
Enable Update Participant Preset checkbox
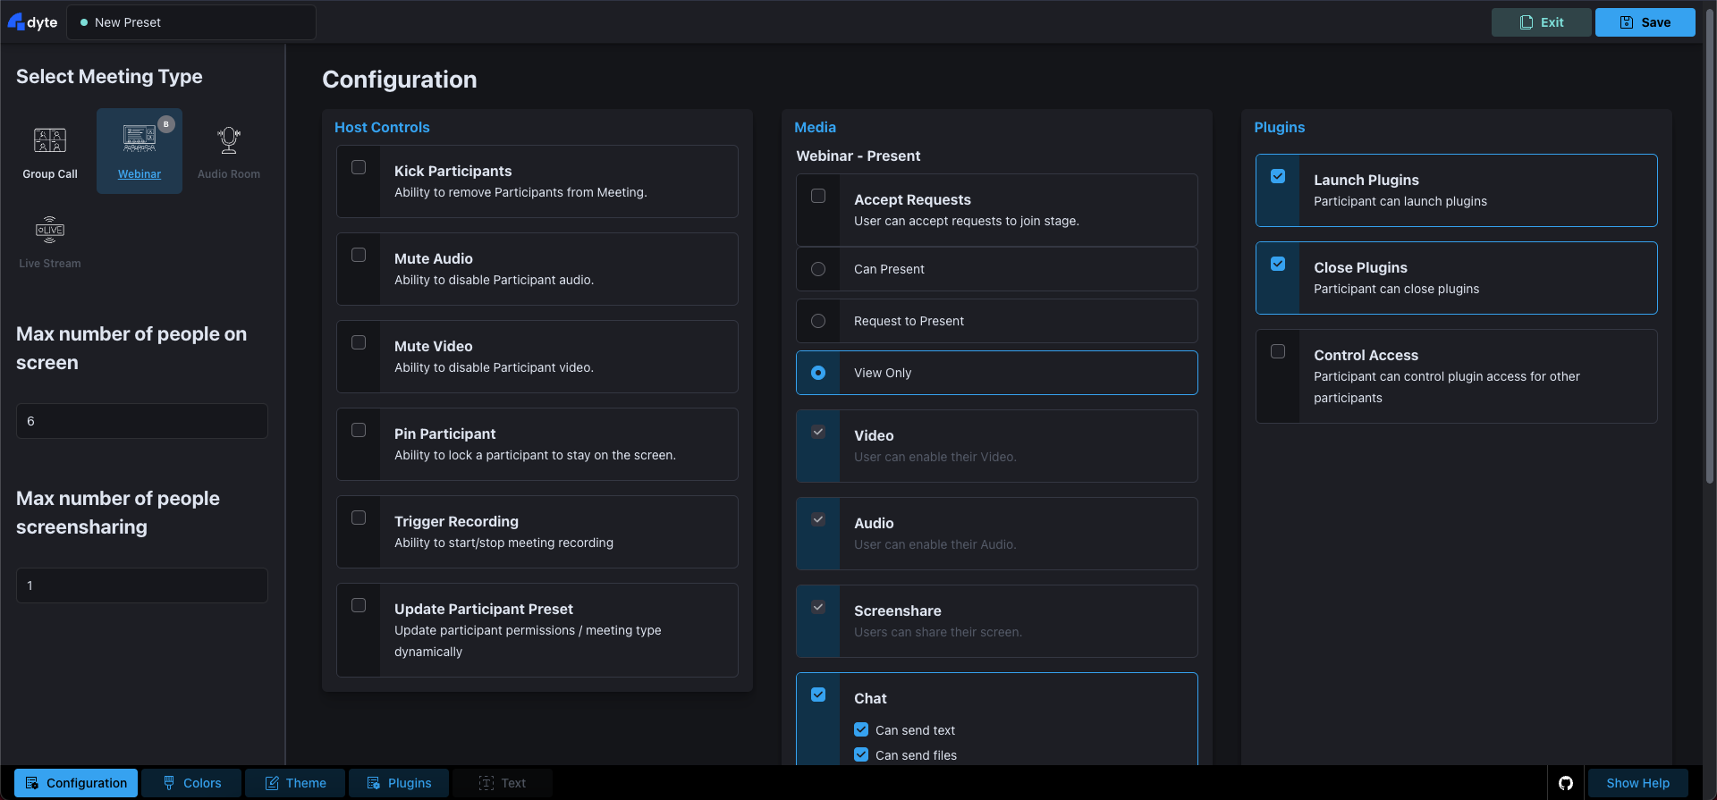359,605
